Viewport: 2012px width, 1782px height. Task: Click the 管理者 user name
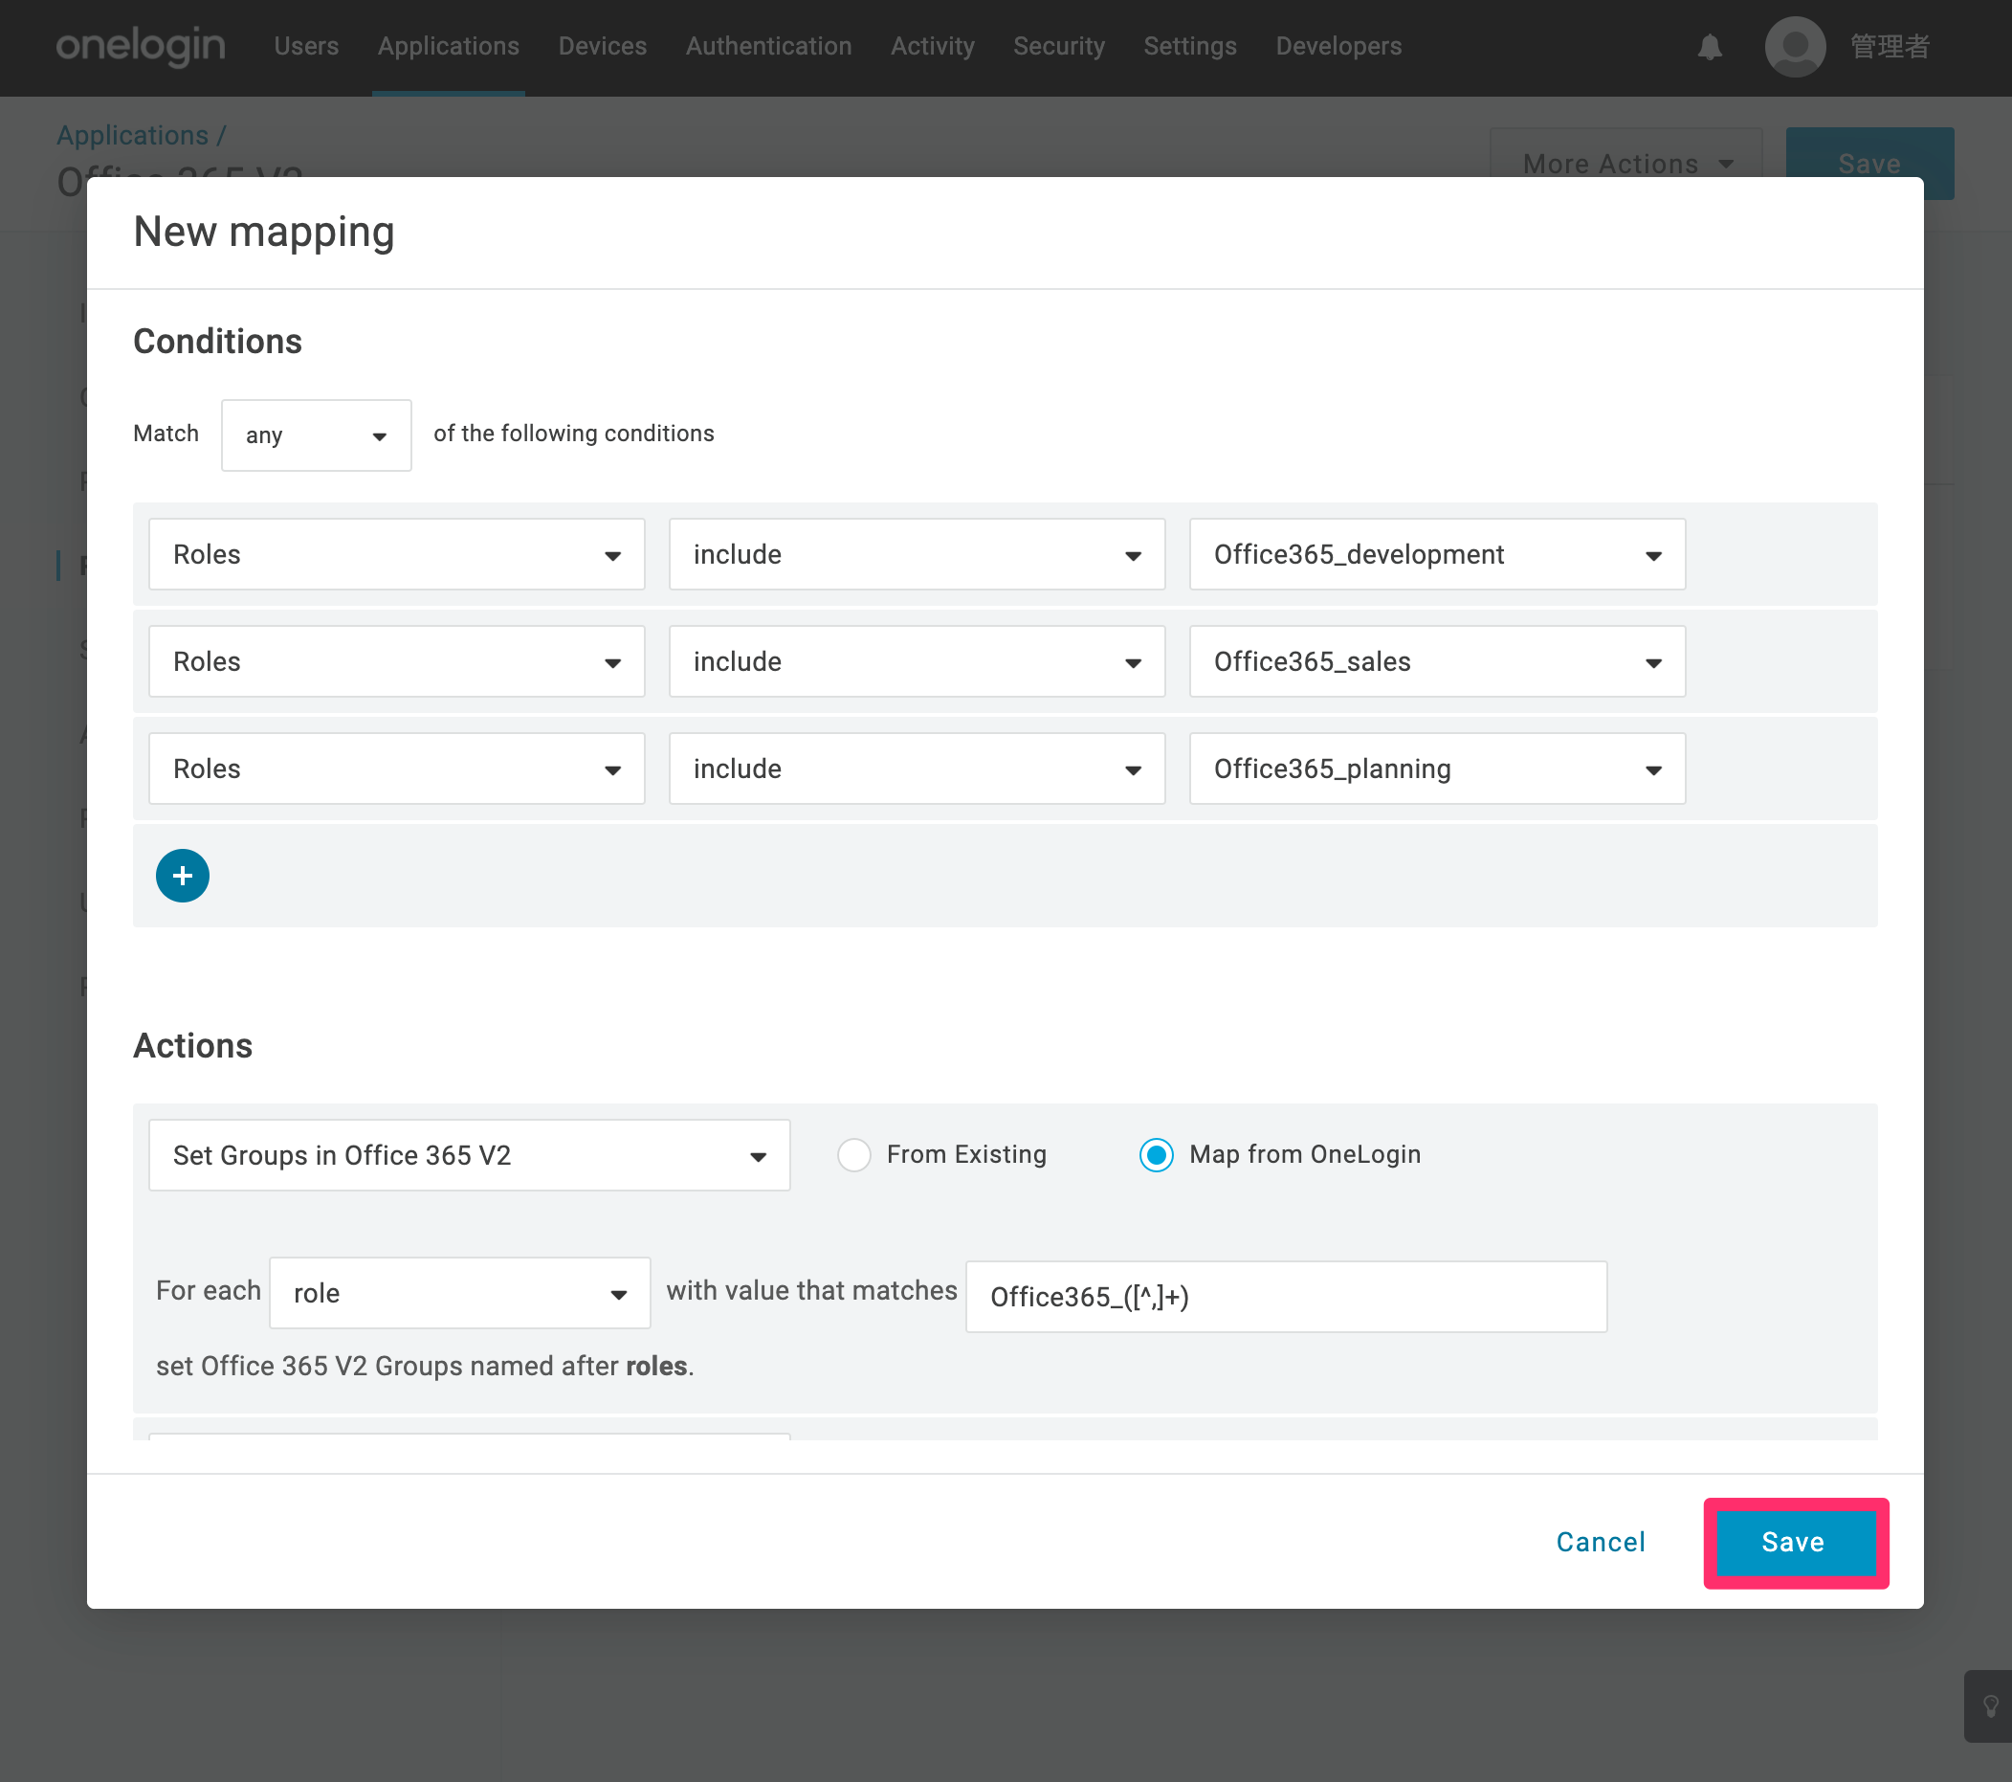click(1890, 46)
